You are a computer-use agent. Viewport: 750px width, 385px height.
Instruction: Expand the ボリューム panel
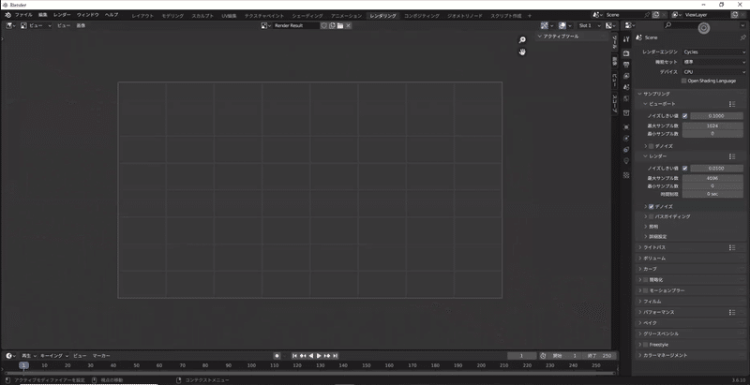point(692,259)
